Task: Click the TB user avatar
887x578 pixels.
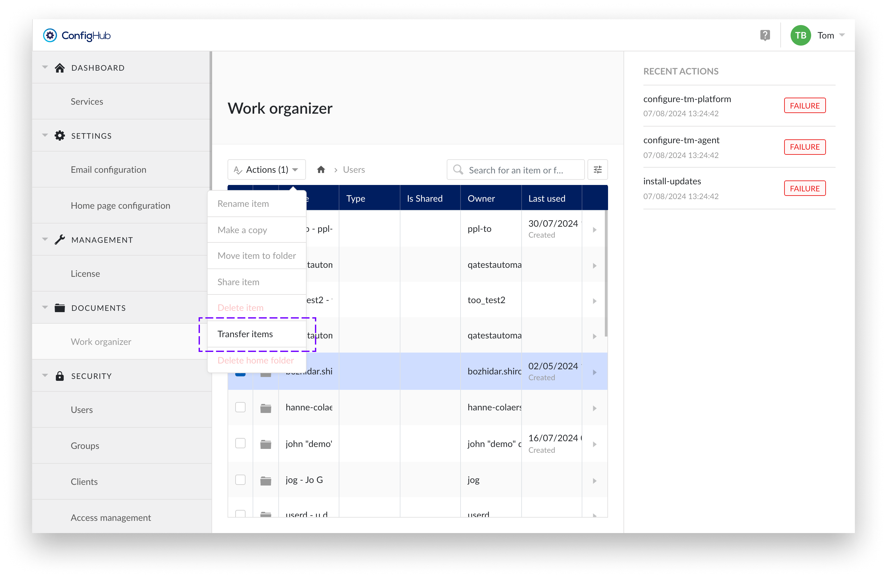Action: coord(800,35)
